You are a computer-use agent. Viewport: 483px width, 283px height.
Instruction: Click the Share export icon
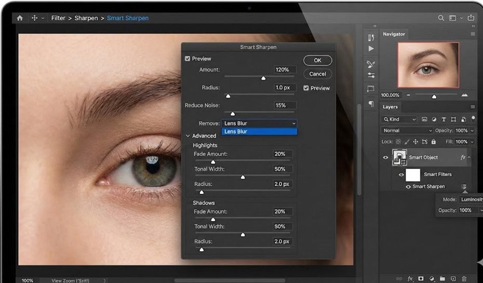[x=471, y=18]
